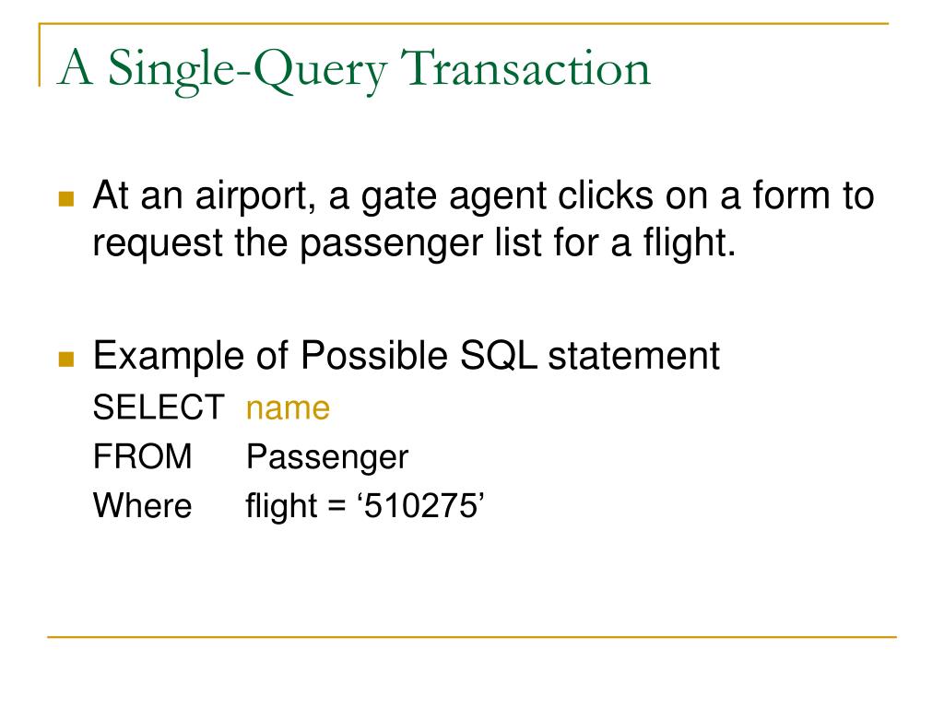Image resolution: width=944 pixels, height=708 pixels.
Task: Click the SELECT keyword
Action: tap(159, 407)
